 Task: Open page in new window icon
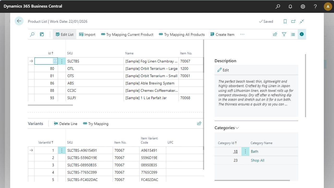(294, 21)
